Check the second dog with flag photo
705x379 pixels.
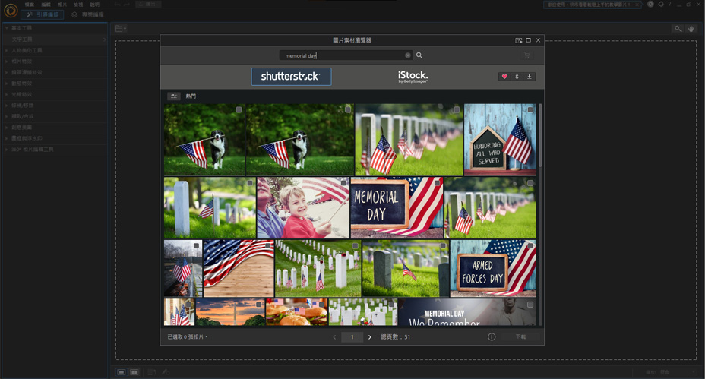click(347, 109)
